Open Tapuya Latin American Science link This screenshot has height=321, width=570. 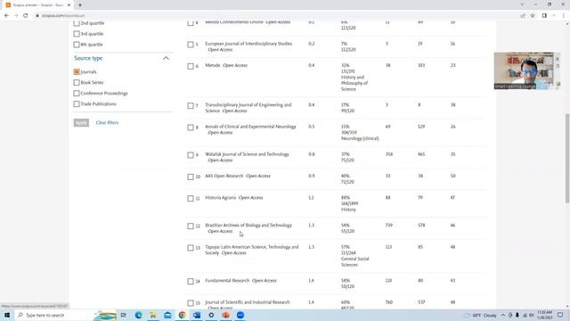pos(251,250)
